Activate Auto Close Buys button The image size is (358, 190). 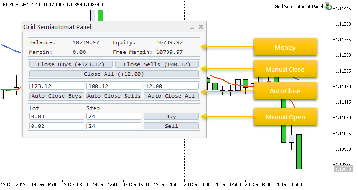coord(56,96)
